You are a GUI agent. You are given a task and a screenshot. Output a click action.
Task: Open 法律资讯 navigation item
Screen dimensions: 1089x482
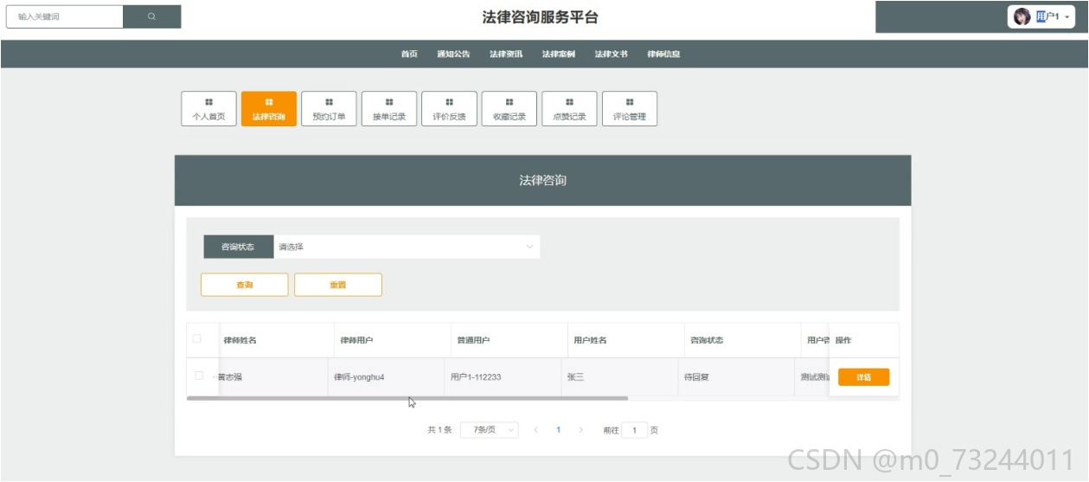click(506, 54)
